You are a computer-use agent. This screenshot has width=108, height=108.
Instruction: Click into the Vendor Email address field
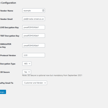tap(34, 19)
